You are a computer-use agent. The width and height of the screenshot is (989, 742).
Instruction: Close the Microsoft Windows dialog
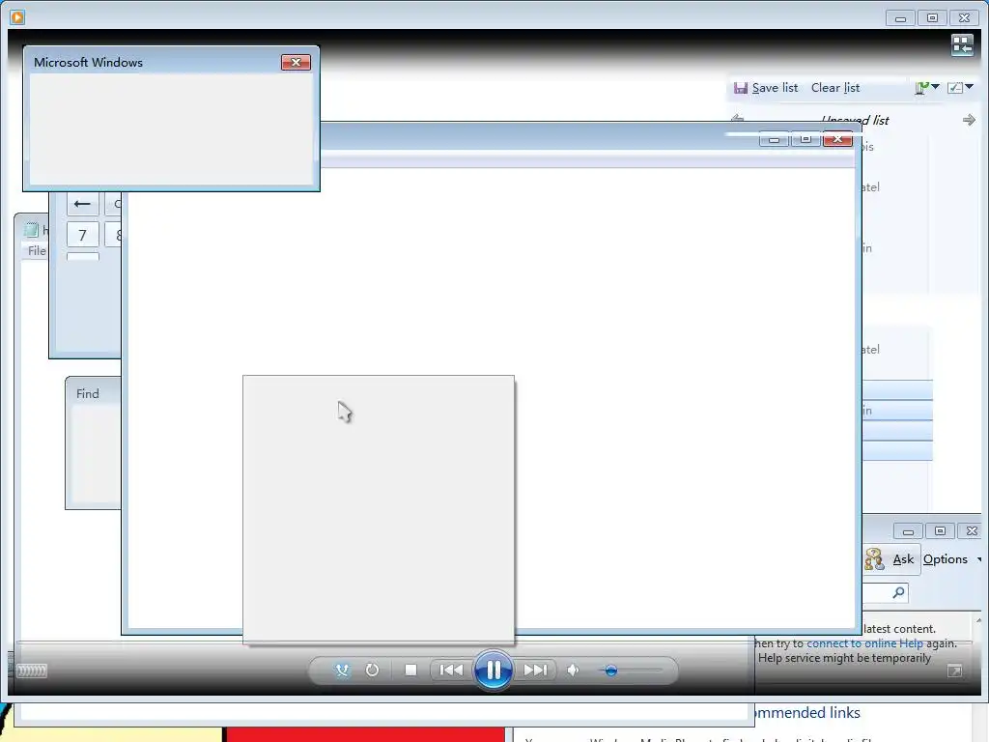pyautogui.click(x=296, y=63)
